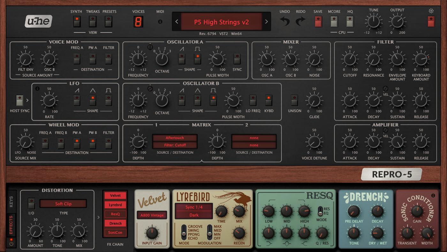Click ResQ RES/EQ mode slider switch
This screenshot has height=252, width=447.
pos(320,211)
